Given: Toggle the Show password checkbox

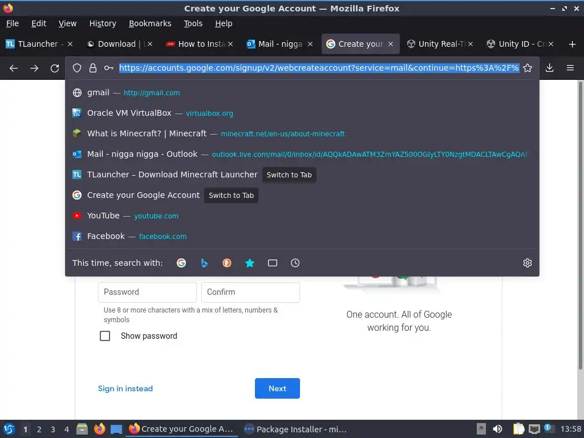Looking at the screenshot, I should (x=105, y=336).
